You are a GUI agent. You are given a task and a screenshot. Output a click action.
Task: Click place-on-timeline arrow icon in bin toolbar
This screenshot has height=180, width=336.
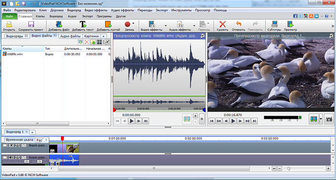80,42
